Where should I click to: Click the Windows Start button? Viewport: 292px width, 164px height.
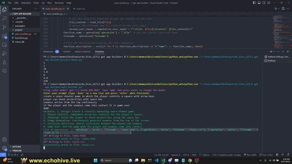point(95,160)
